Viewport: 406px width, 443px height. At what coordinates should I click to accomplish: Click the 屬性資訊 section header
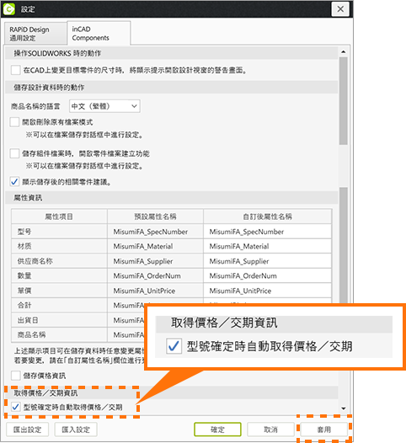coord(172,198)
